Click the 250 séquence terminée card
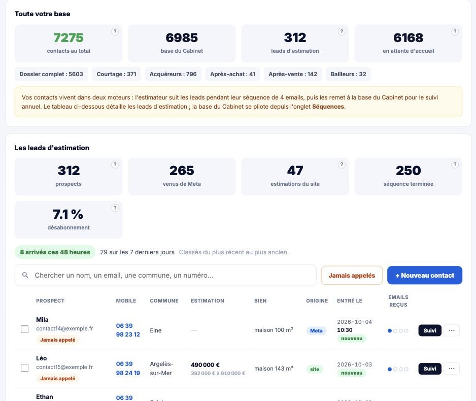 point(409,176)
